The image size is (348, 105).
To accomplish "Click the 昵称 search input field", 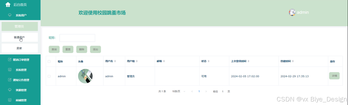I will (77, 38).
